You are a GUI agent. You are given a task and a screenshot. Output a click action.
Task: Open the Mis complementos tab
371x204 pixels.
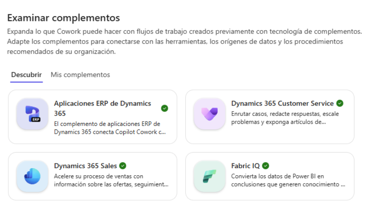[x=80, y=75]
